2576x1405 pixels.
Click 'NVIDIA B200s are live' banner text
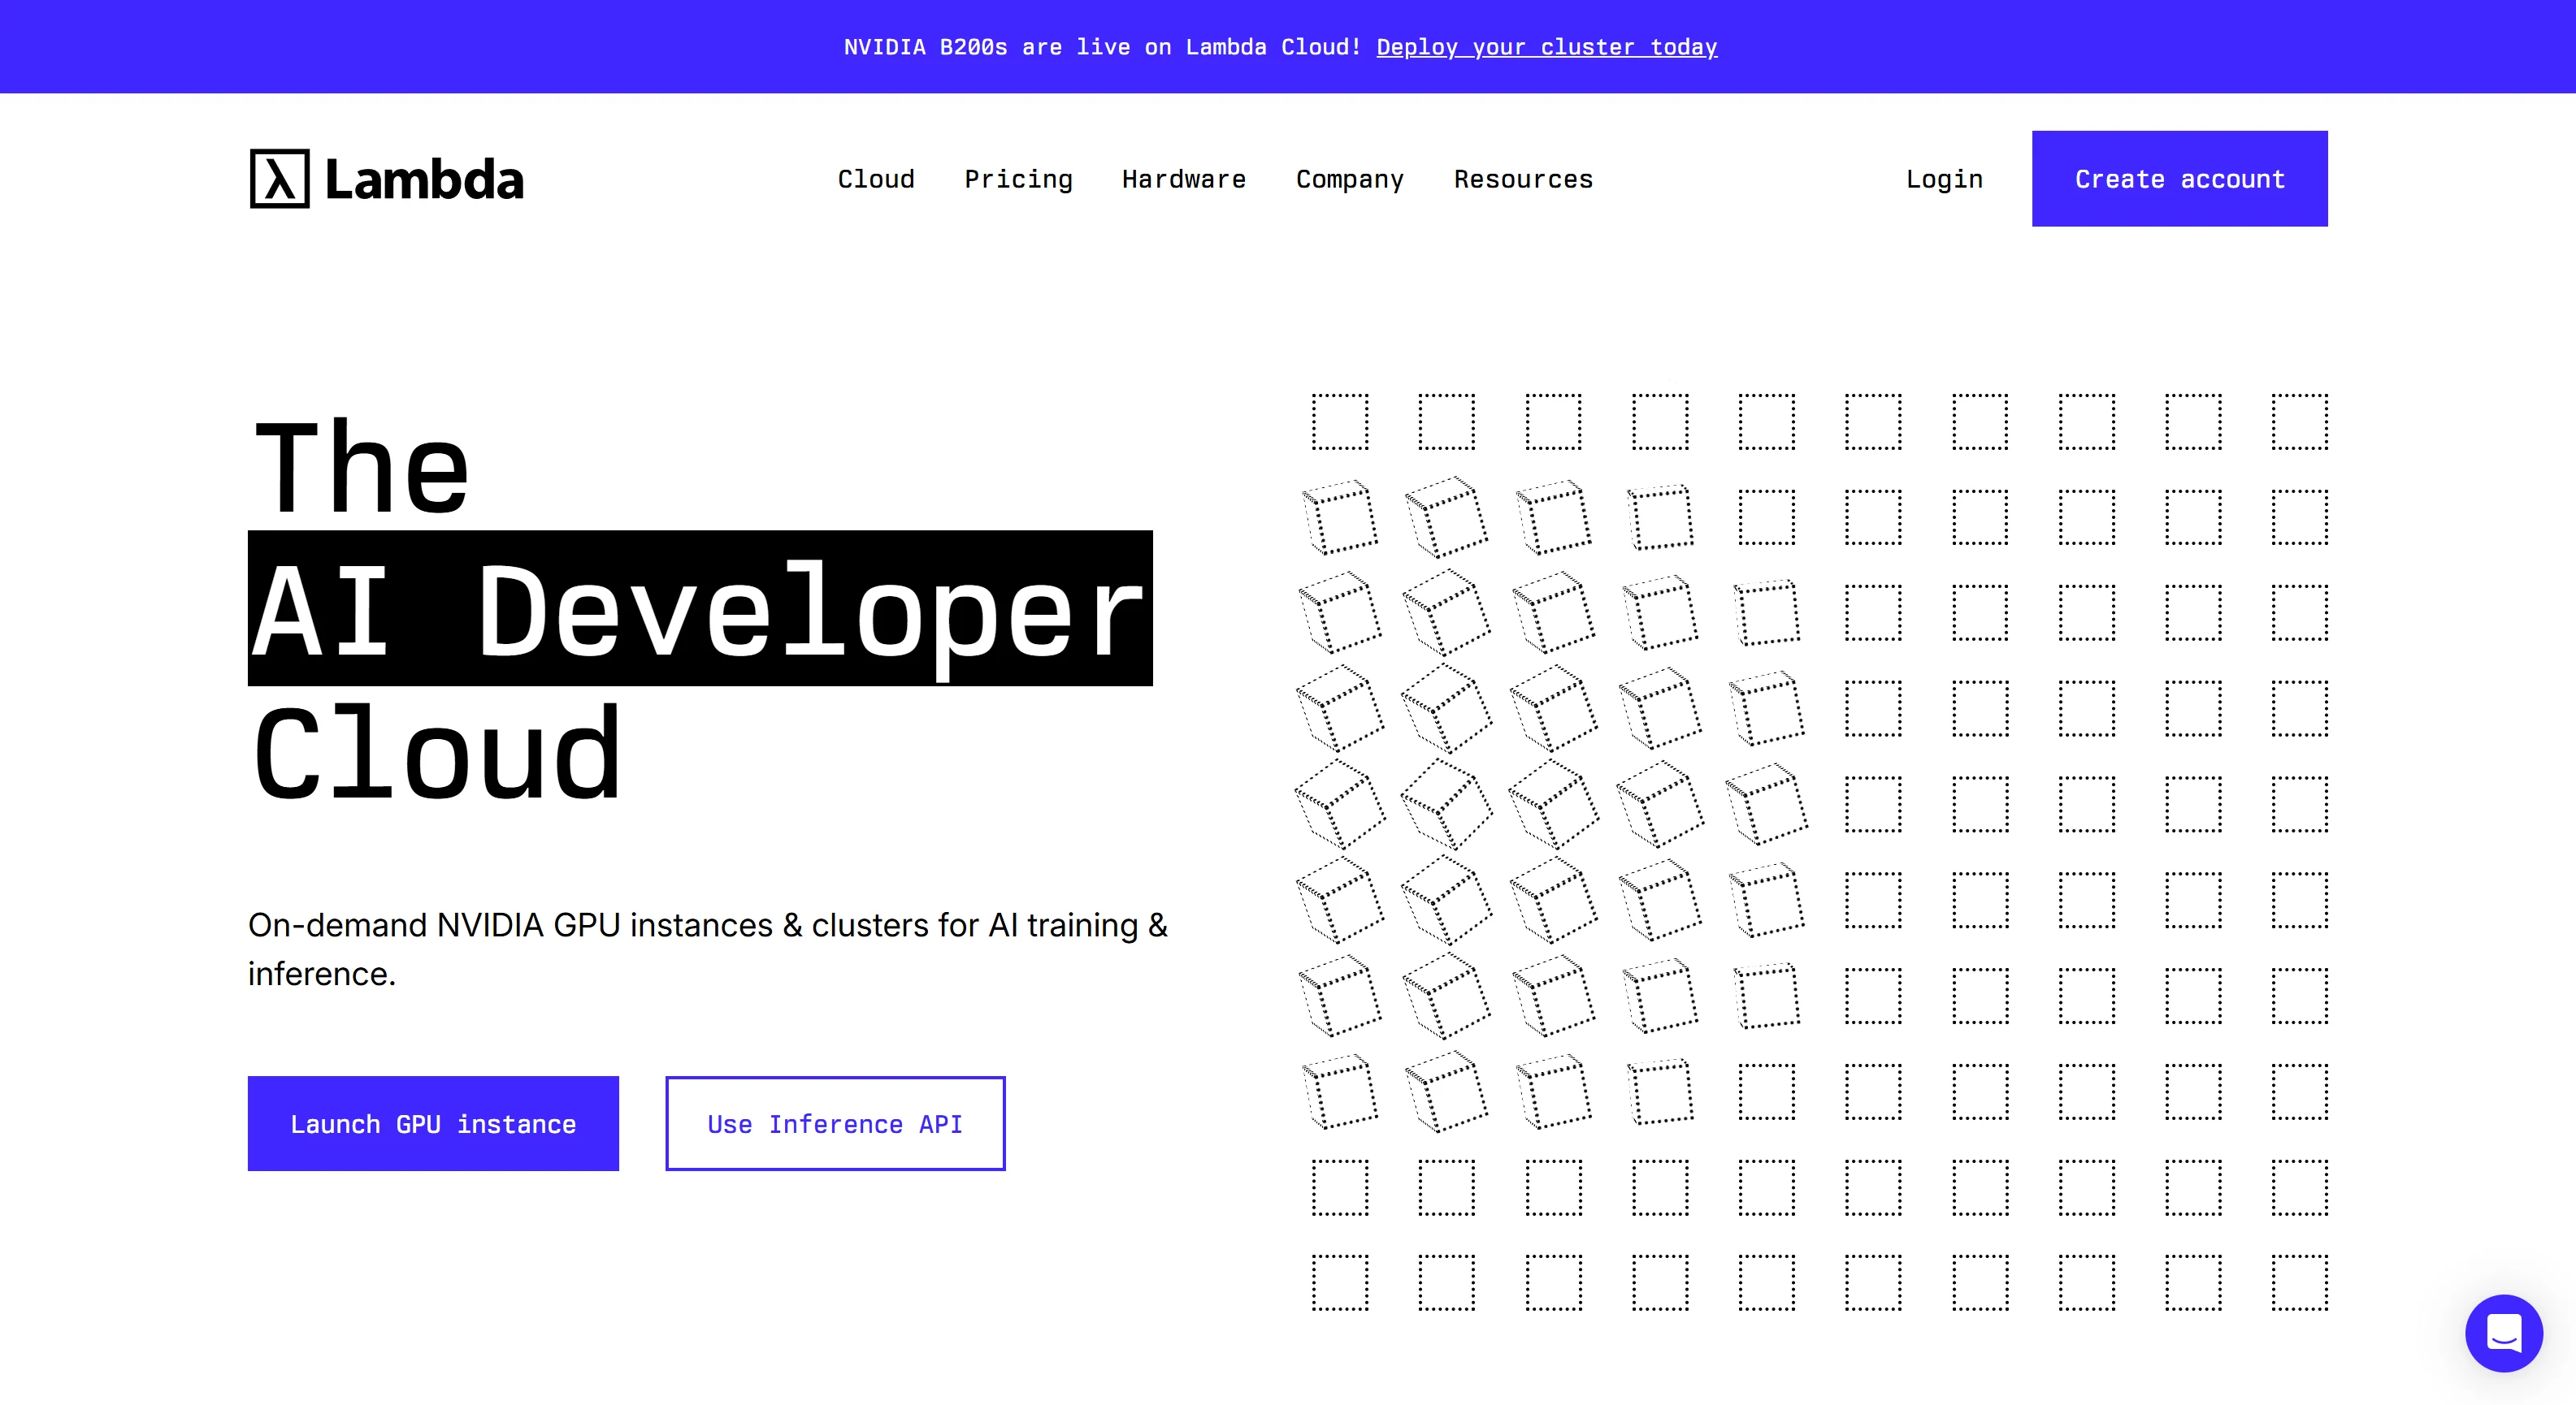coord(1102,47)
